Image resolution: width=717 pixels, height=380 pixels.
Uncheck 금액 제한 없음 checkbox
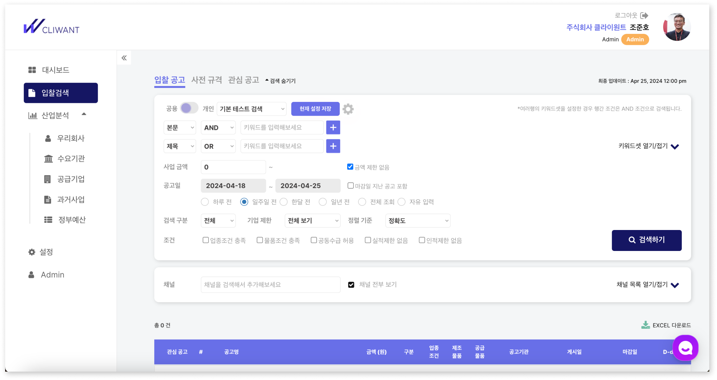pyautogui.click(x=350, y=167)
